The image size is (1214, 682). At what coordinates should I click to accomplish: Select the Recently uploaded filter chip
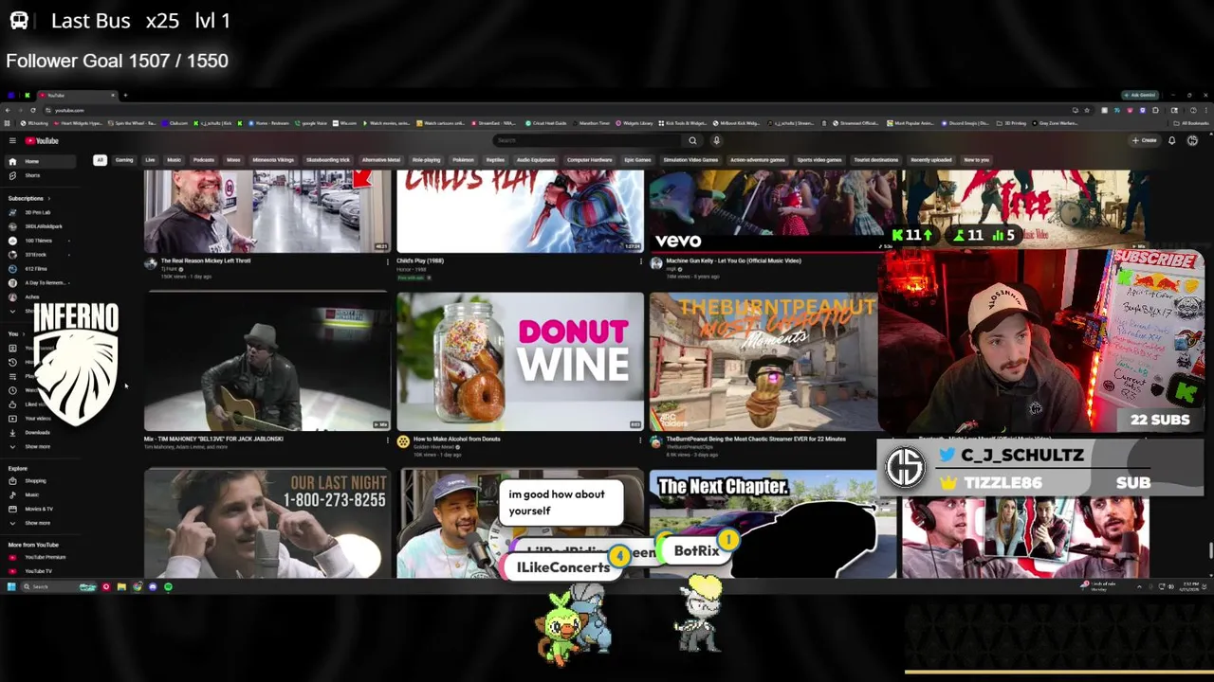pyautogui.click(x=931, y=160)
